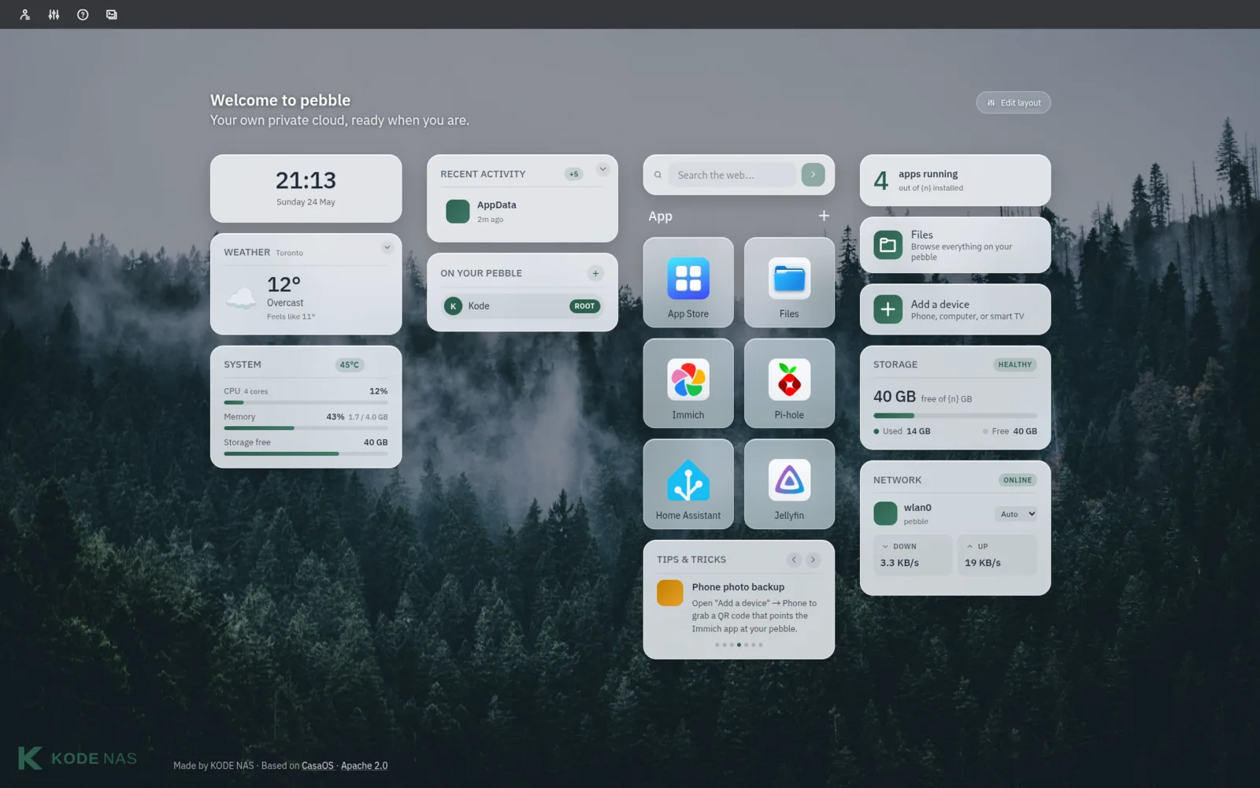This screenshot has height=788, width=1260.
Task: Click the search magnifier icon
Action: 658,175
